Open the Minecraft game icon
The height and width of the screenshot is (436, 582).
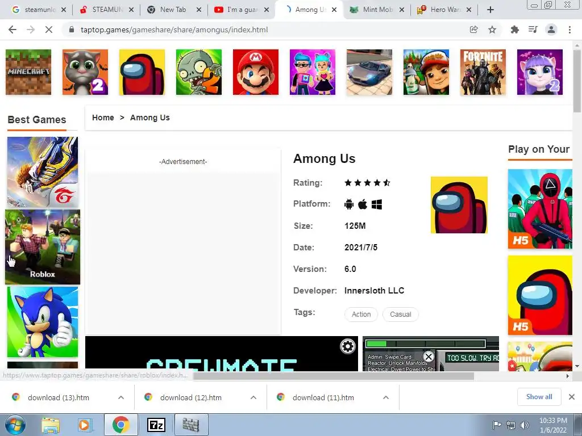(28, 72)
